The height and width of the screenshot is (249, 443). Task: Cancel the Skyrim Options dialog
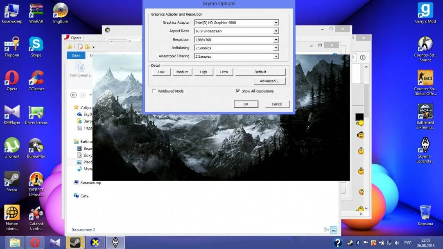click(277, 104)
